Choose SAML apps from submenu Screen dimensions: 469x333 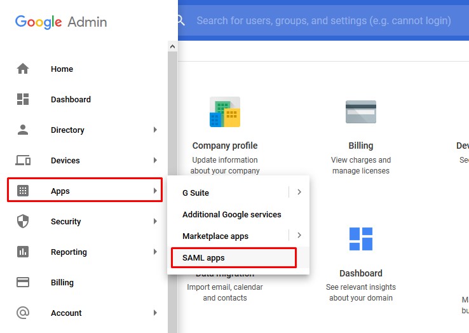pos(203,258)
